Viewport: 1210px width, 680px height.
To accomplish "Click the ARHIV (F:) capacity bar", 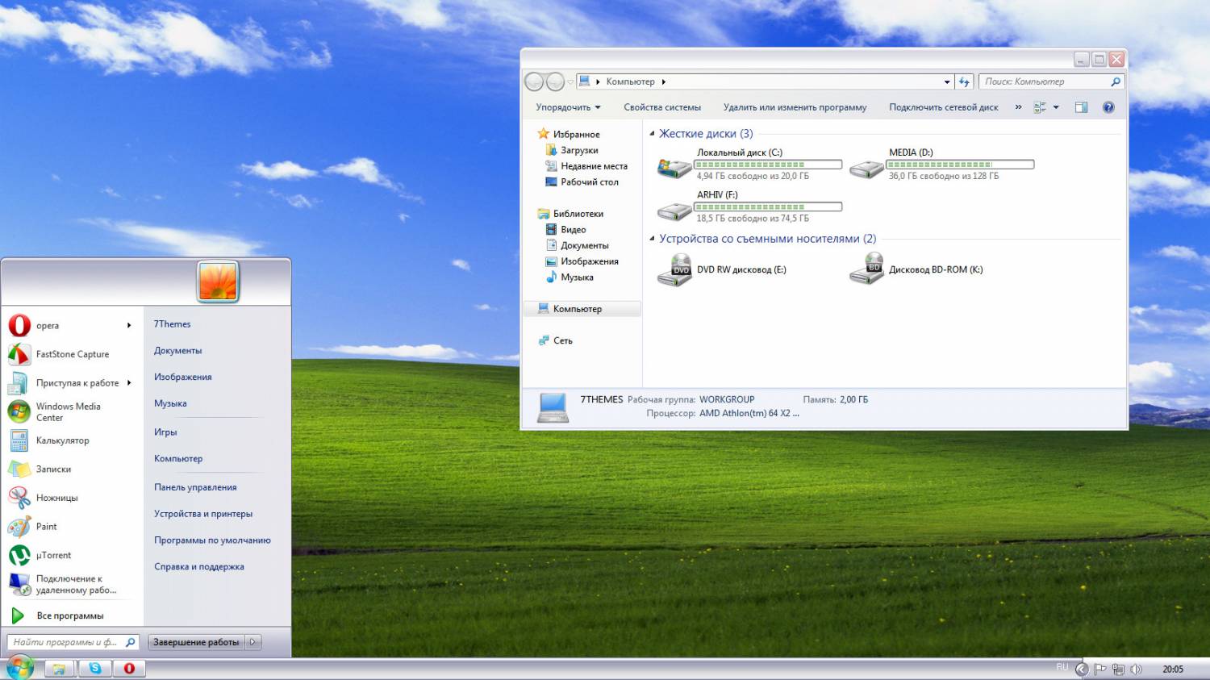I will pos(768,207).
